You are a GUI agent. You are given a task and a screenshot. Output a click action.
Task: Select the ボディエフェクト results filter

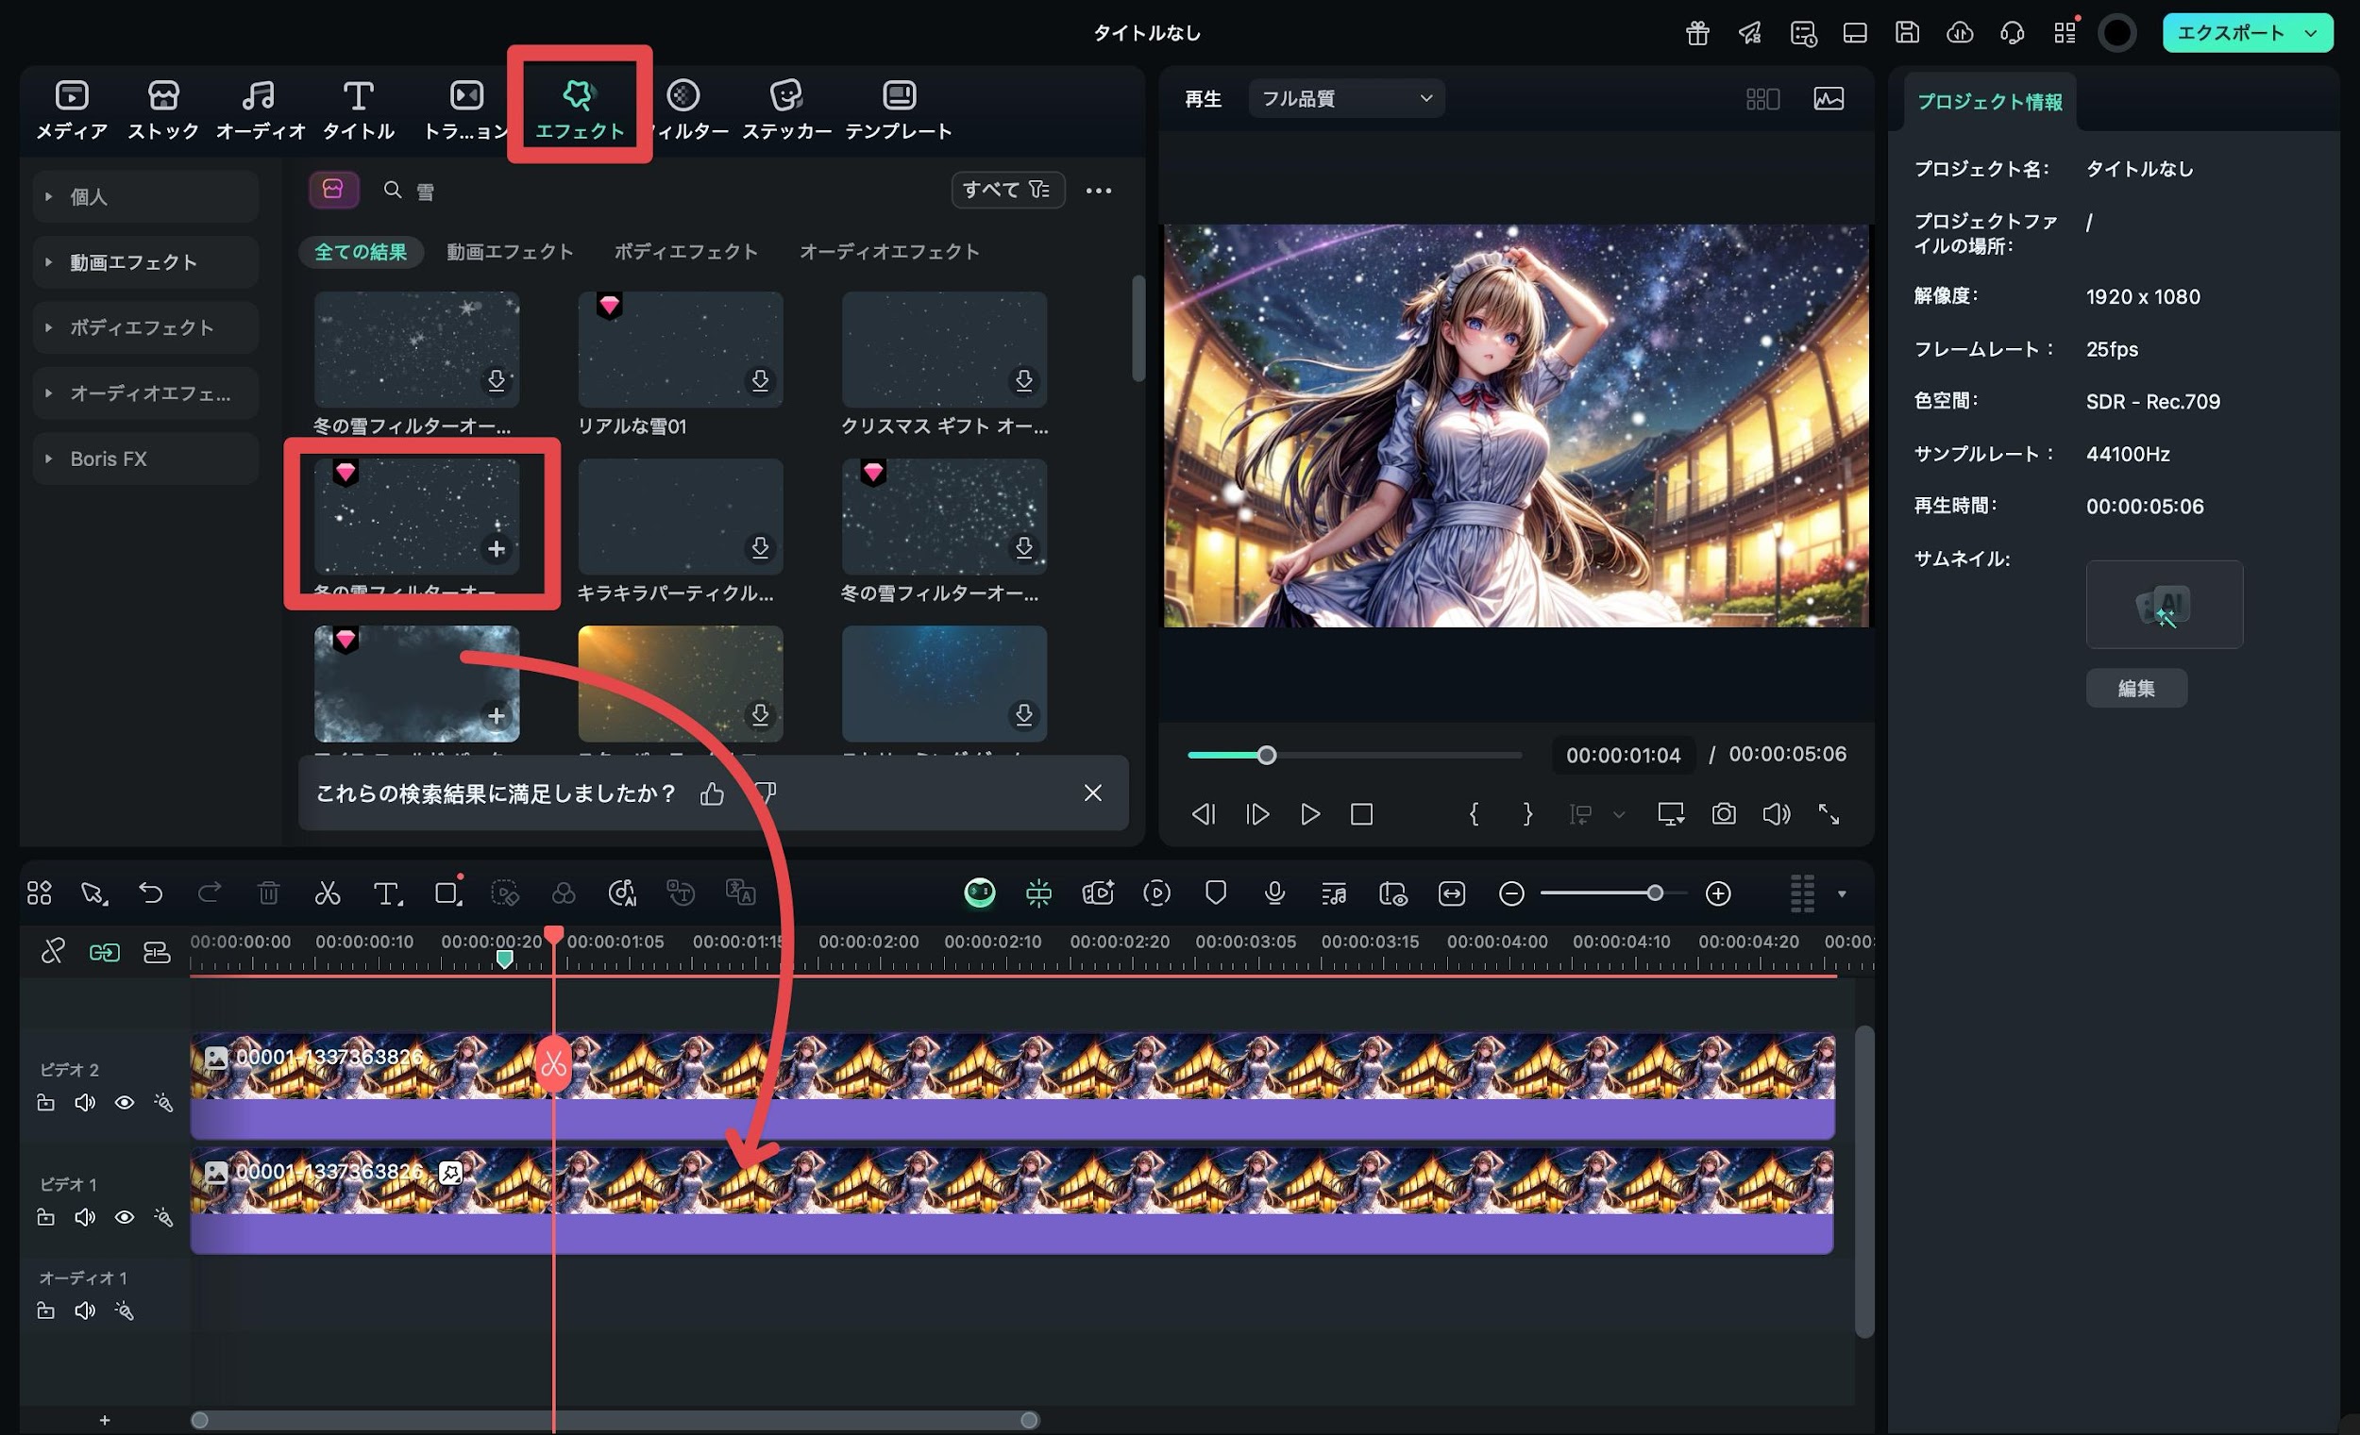coord(685,251)
